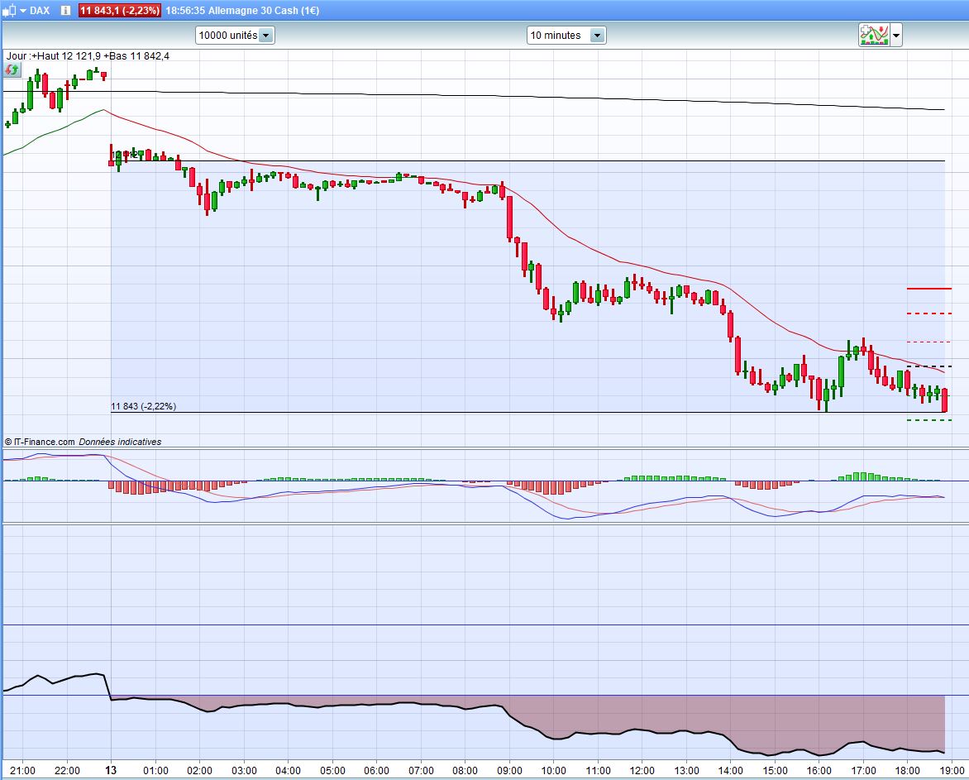
Task: Click the 11:00 time axis label
Action: tap(598, 771)
